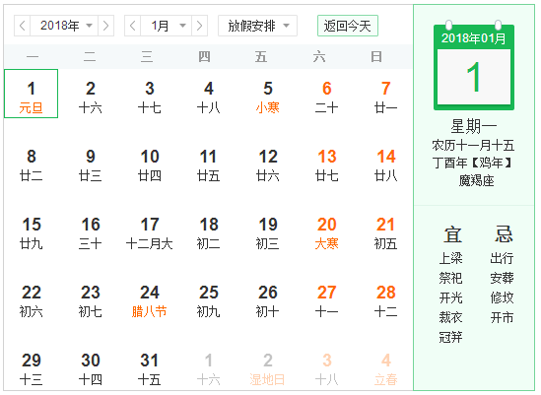
Task: Select greyed February 3 十八
Action: pos(327,368)
